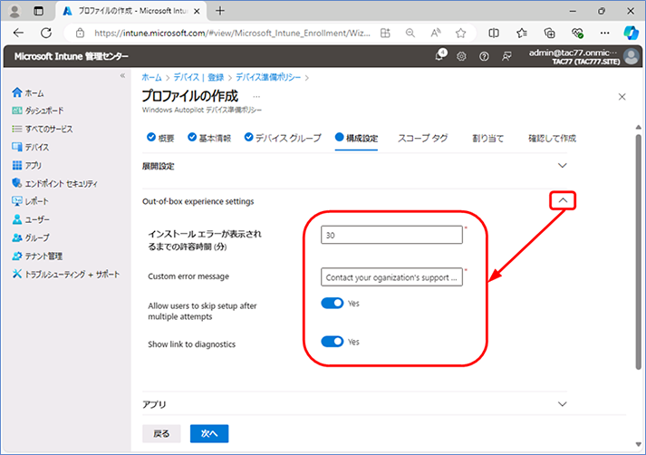Go to the スコープ タグ step tab

(x=423, y=138)
